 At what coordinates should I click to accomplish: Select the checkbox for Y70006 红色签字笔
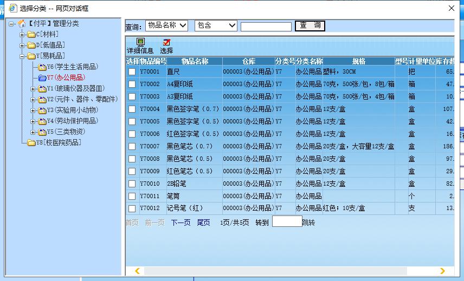click(132, 134)
